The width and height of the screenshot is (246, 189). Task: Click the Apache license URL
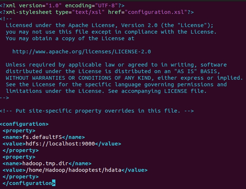click(81, 52)
